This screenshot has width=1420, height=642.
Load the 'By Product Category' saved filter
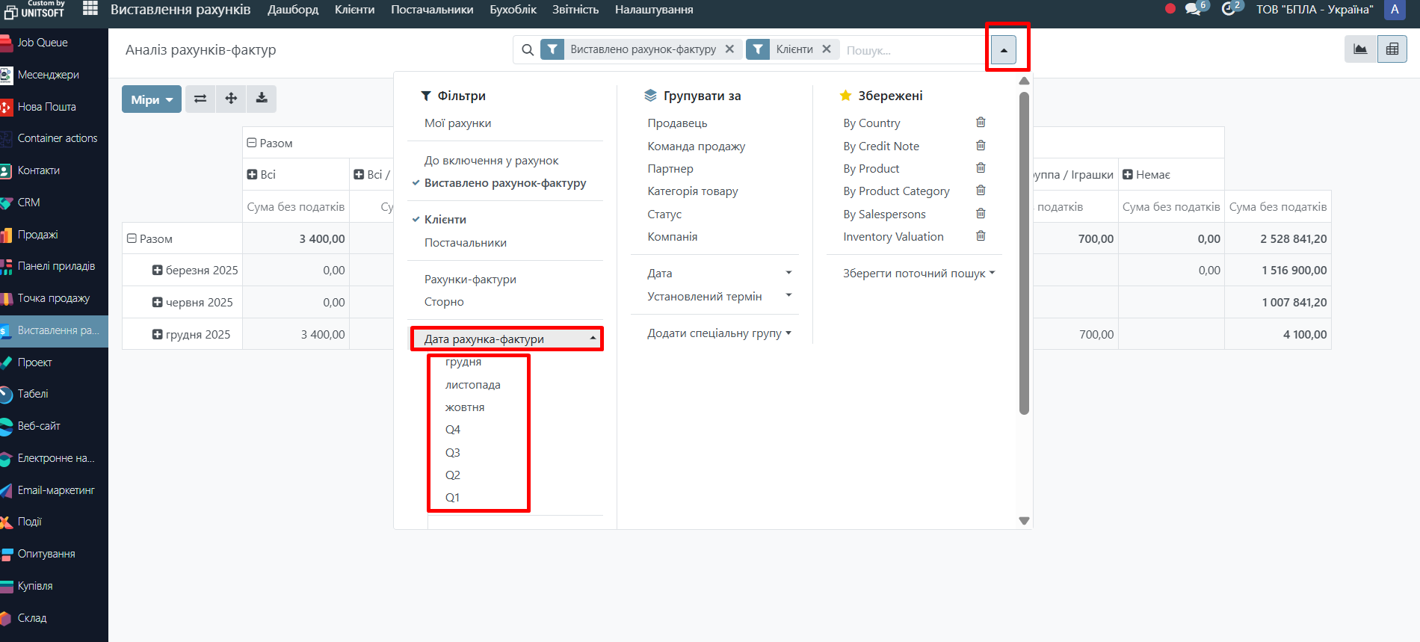pos(896,191)
